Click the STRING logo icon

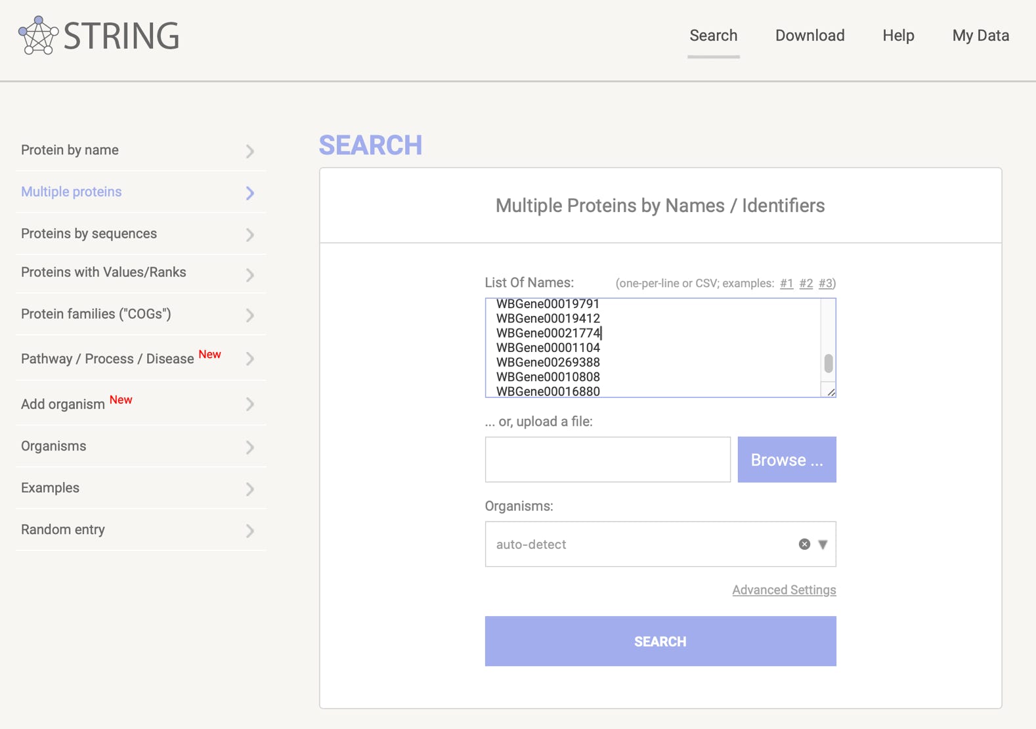pos(38,35)
